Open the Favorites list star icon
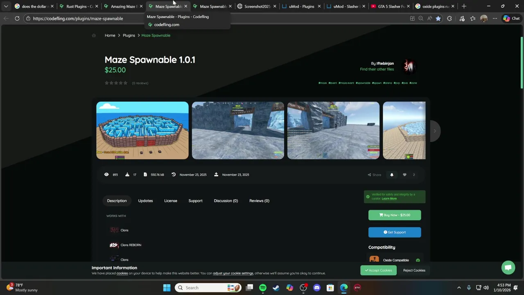The height and width of the screenshot is (295, 524). coord(473,18)
